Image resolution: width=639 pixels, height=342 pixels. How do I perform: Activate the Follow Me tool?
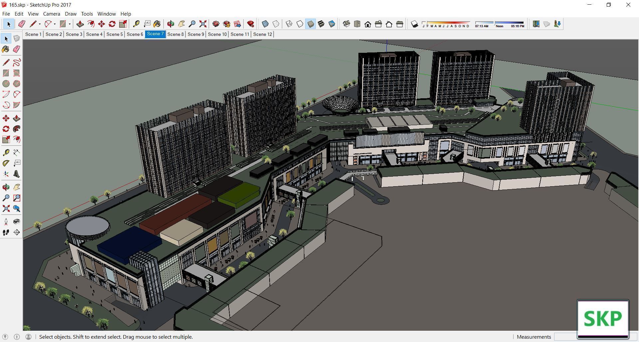pos(17,129)
